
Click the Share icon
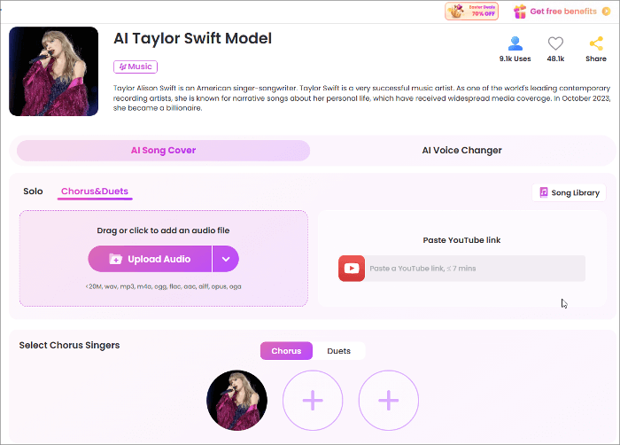click(x=596, y=43)
